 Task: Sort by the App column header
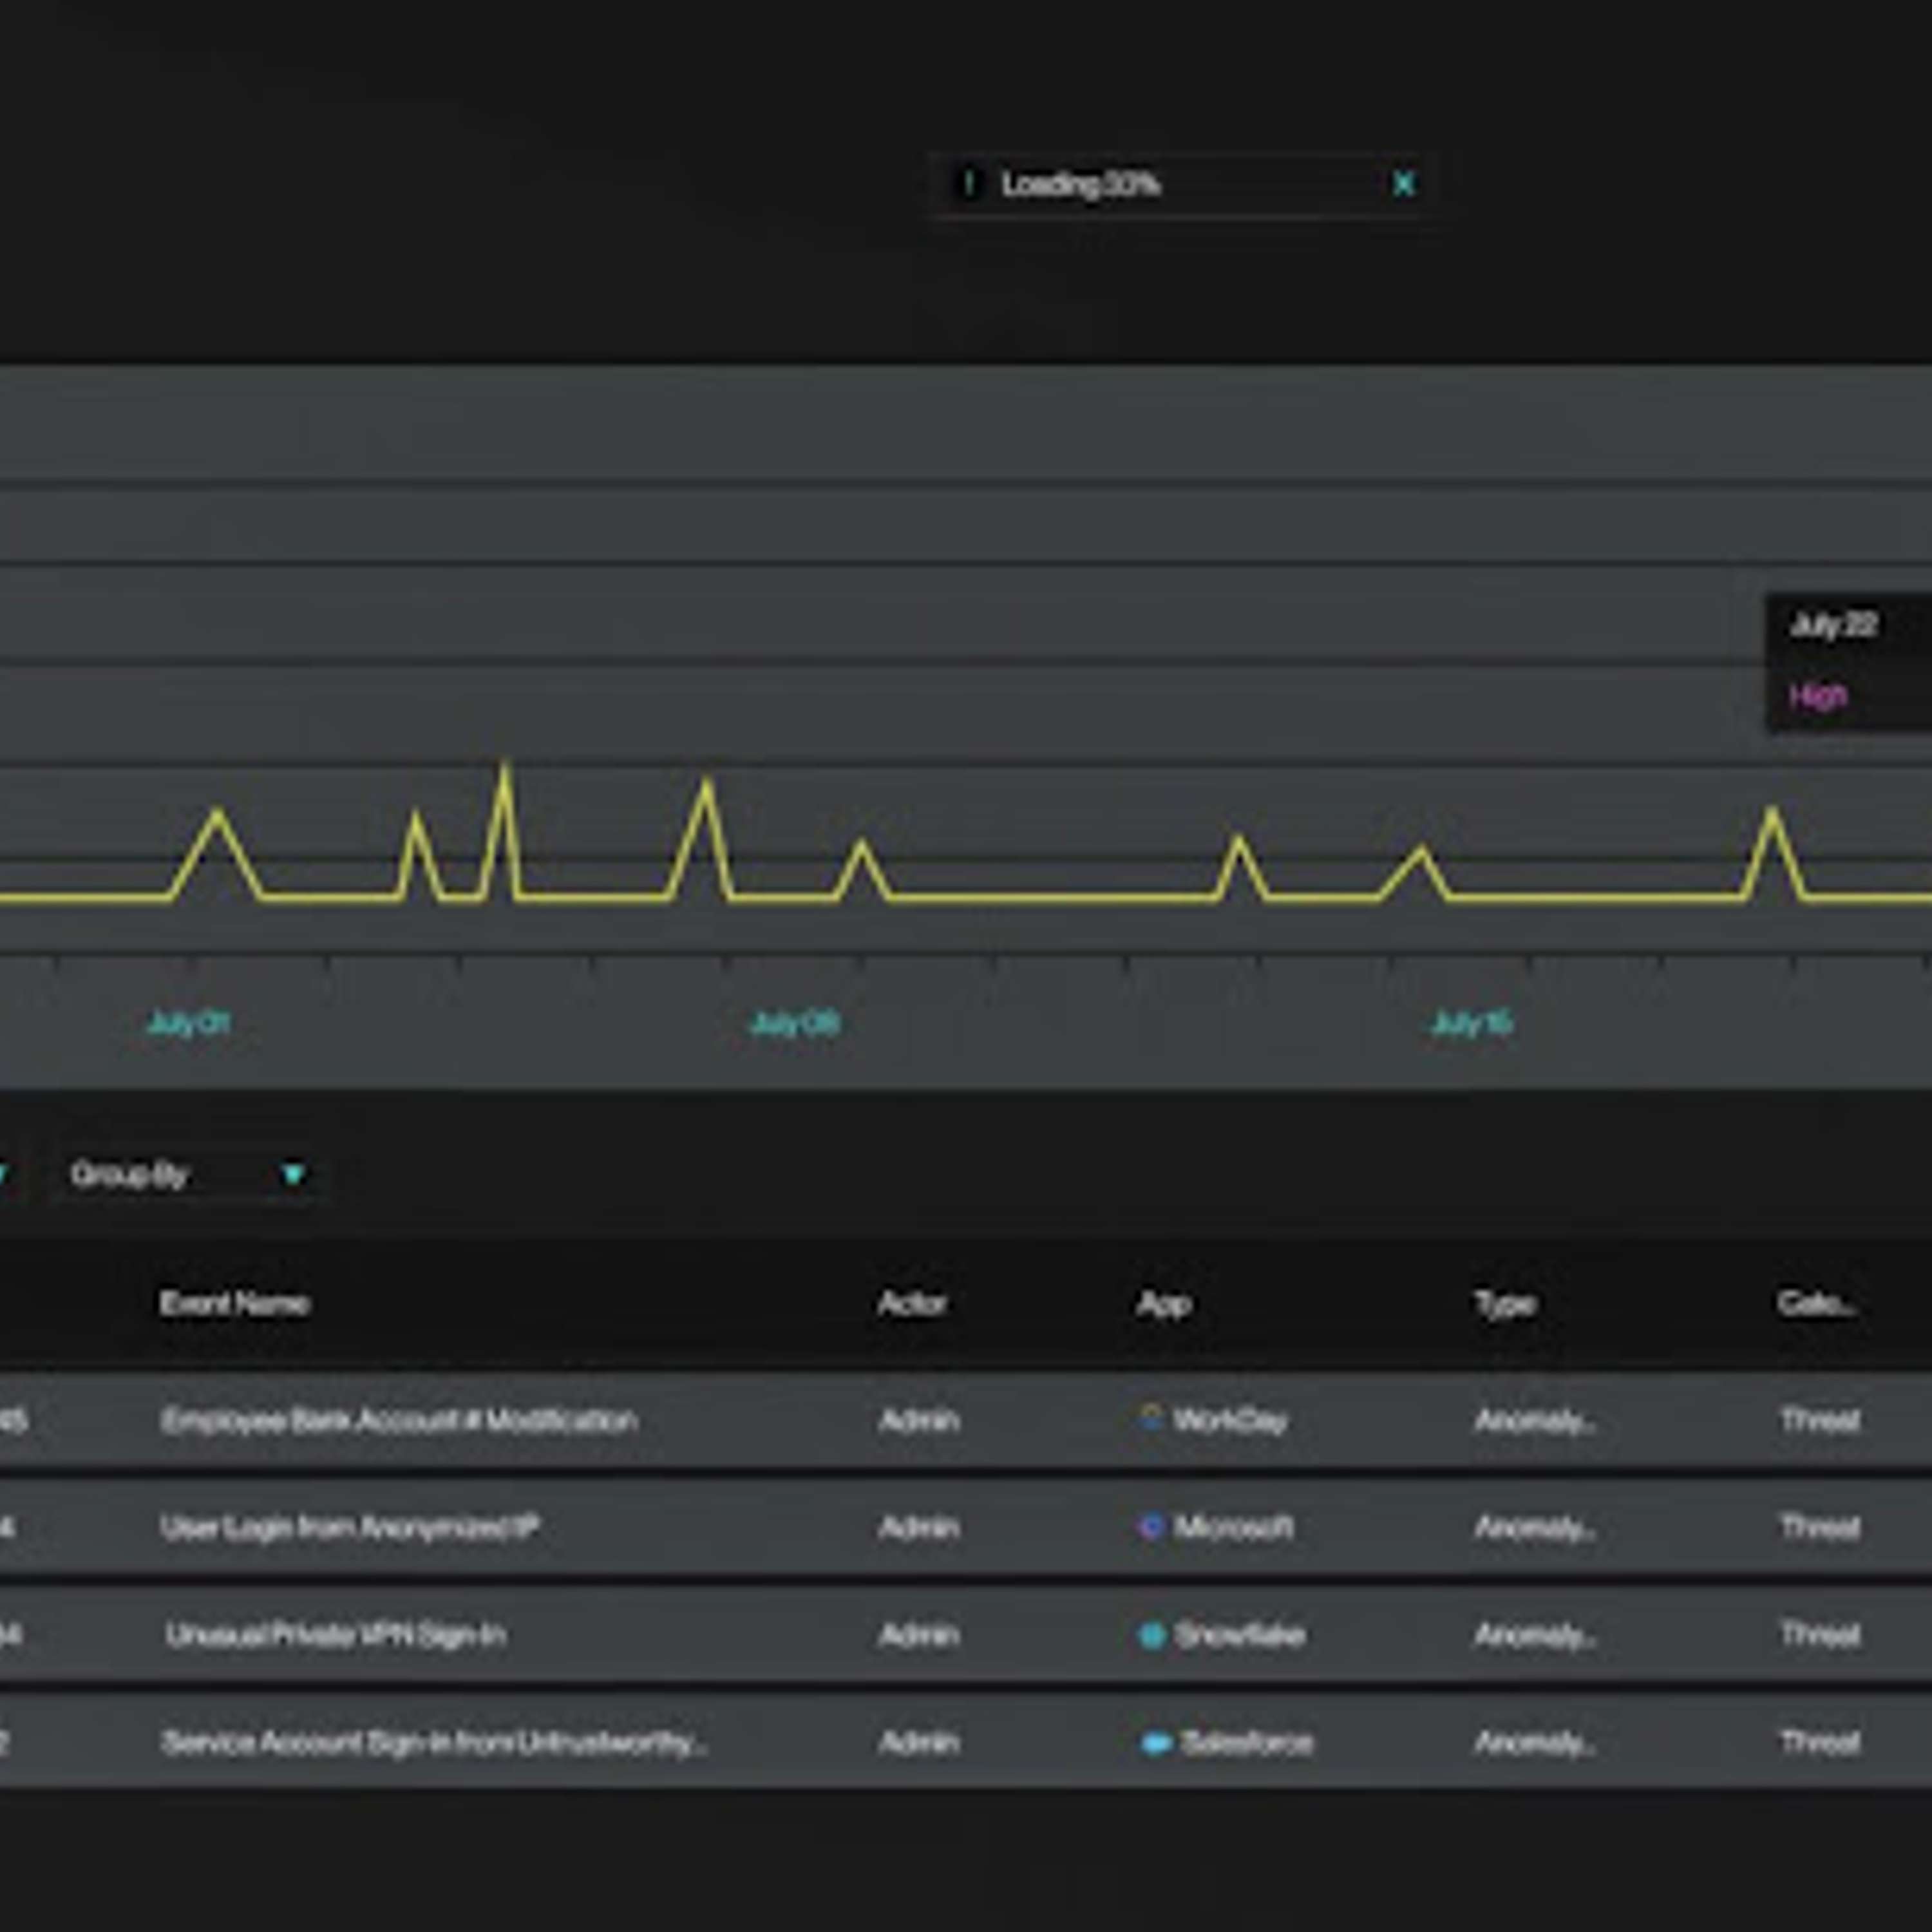tap(1163, 1304)
